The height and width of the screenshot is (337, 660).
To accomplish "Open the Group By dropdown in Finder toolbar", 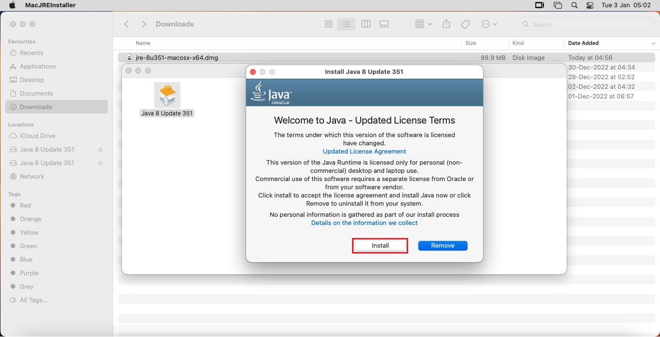I will (x=424, y=24).
